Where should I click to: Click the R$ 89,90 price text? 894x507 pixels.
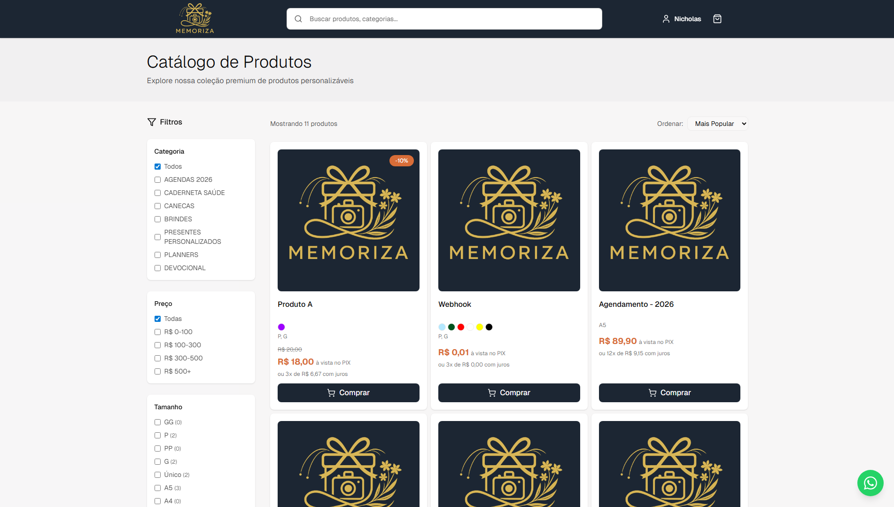618,341
